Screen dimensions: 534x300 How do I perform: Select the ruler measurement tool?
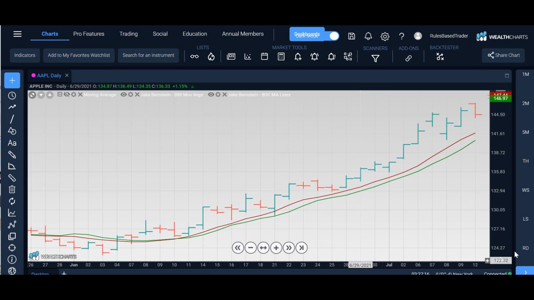click(12, 178)
